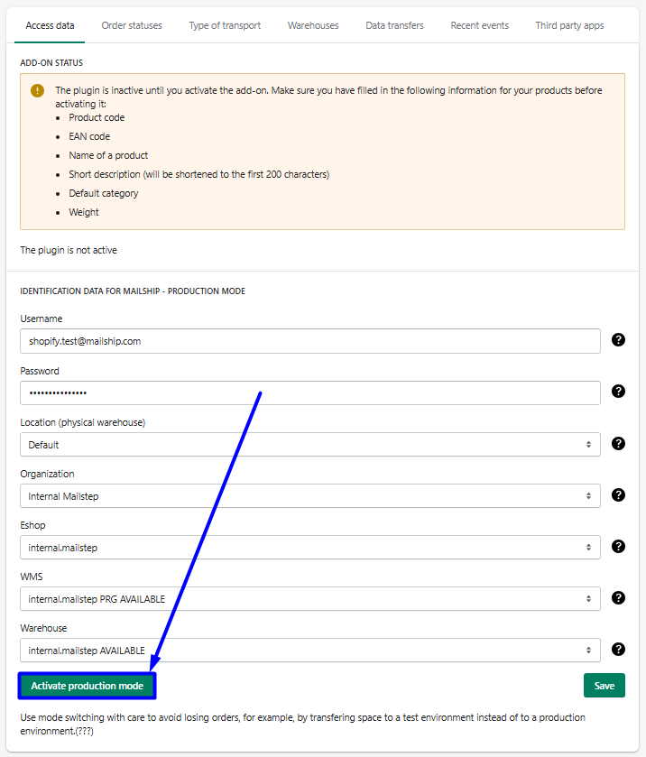Go to the Third party apps tab
Screen dimensions: 646x757
(x=569, y=25)
